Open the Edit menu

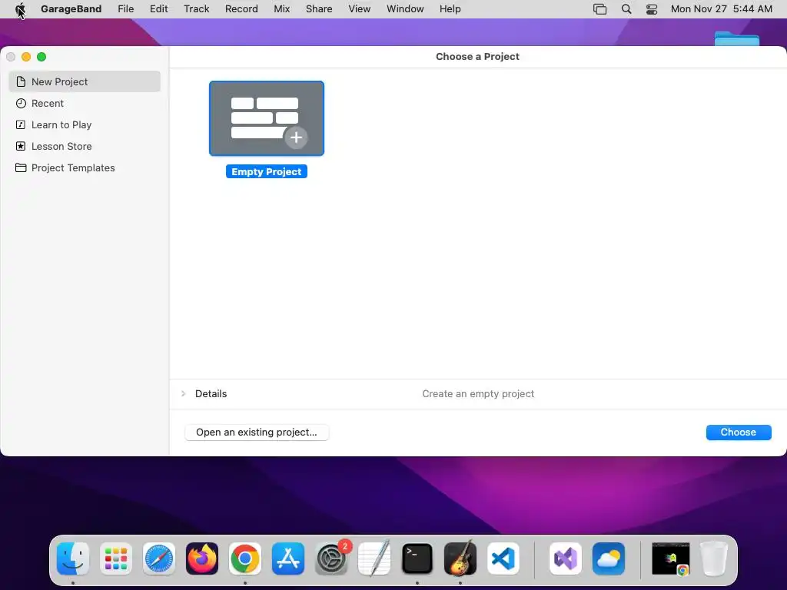click(x=158, y=9)
